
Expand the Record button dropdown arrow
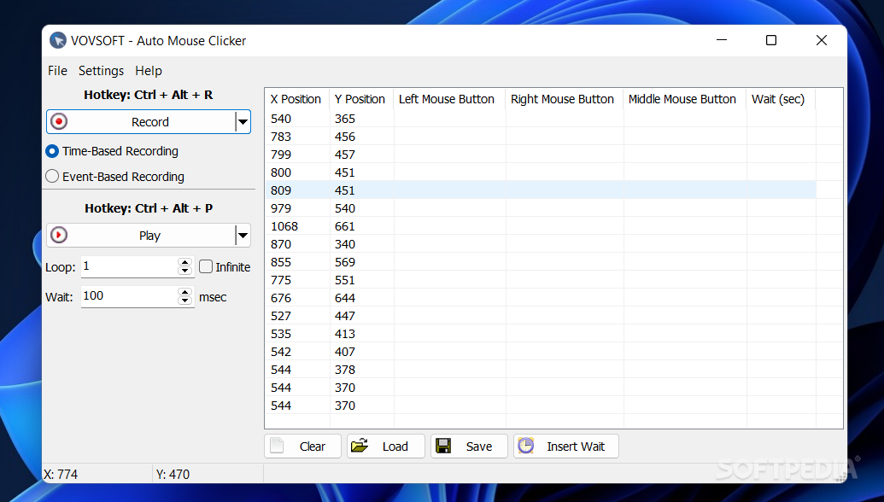(x=243, y=122)
